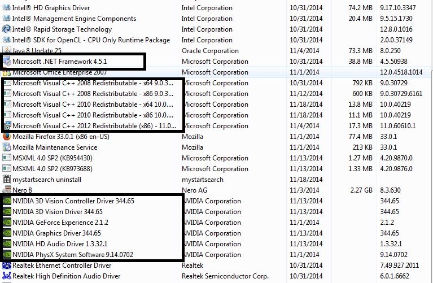The width and height of the screenshot is (433, 283).
Task: Click version 4.5.50938 cell
Action: click(393, 62)
